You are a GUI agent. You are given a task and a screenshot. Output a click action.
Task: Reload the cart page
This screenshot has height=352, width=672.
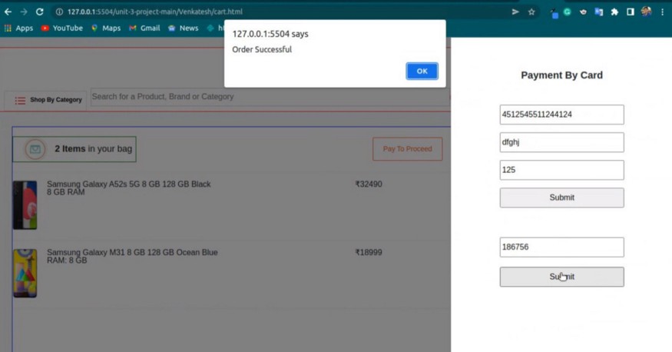(39, 12)
